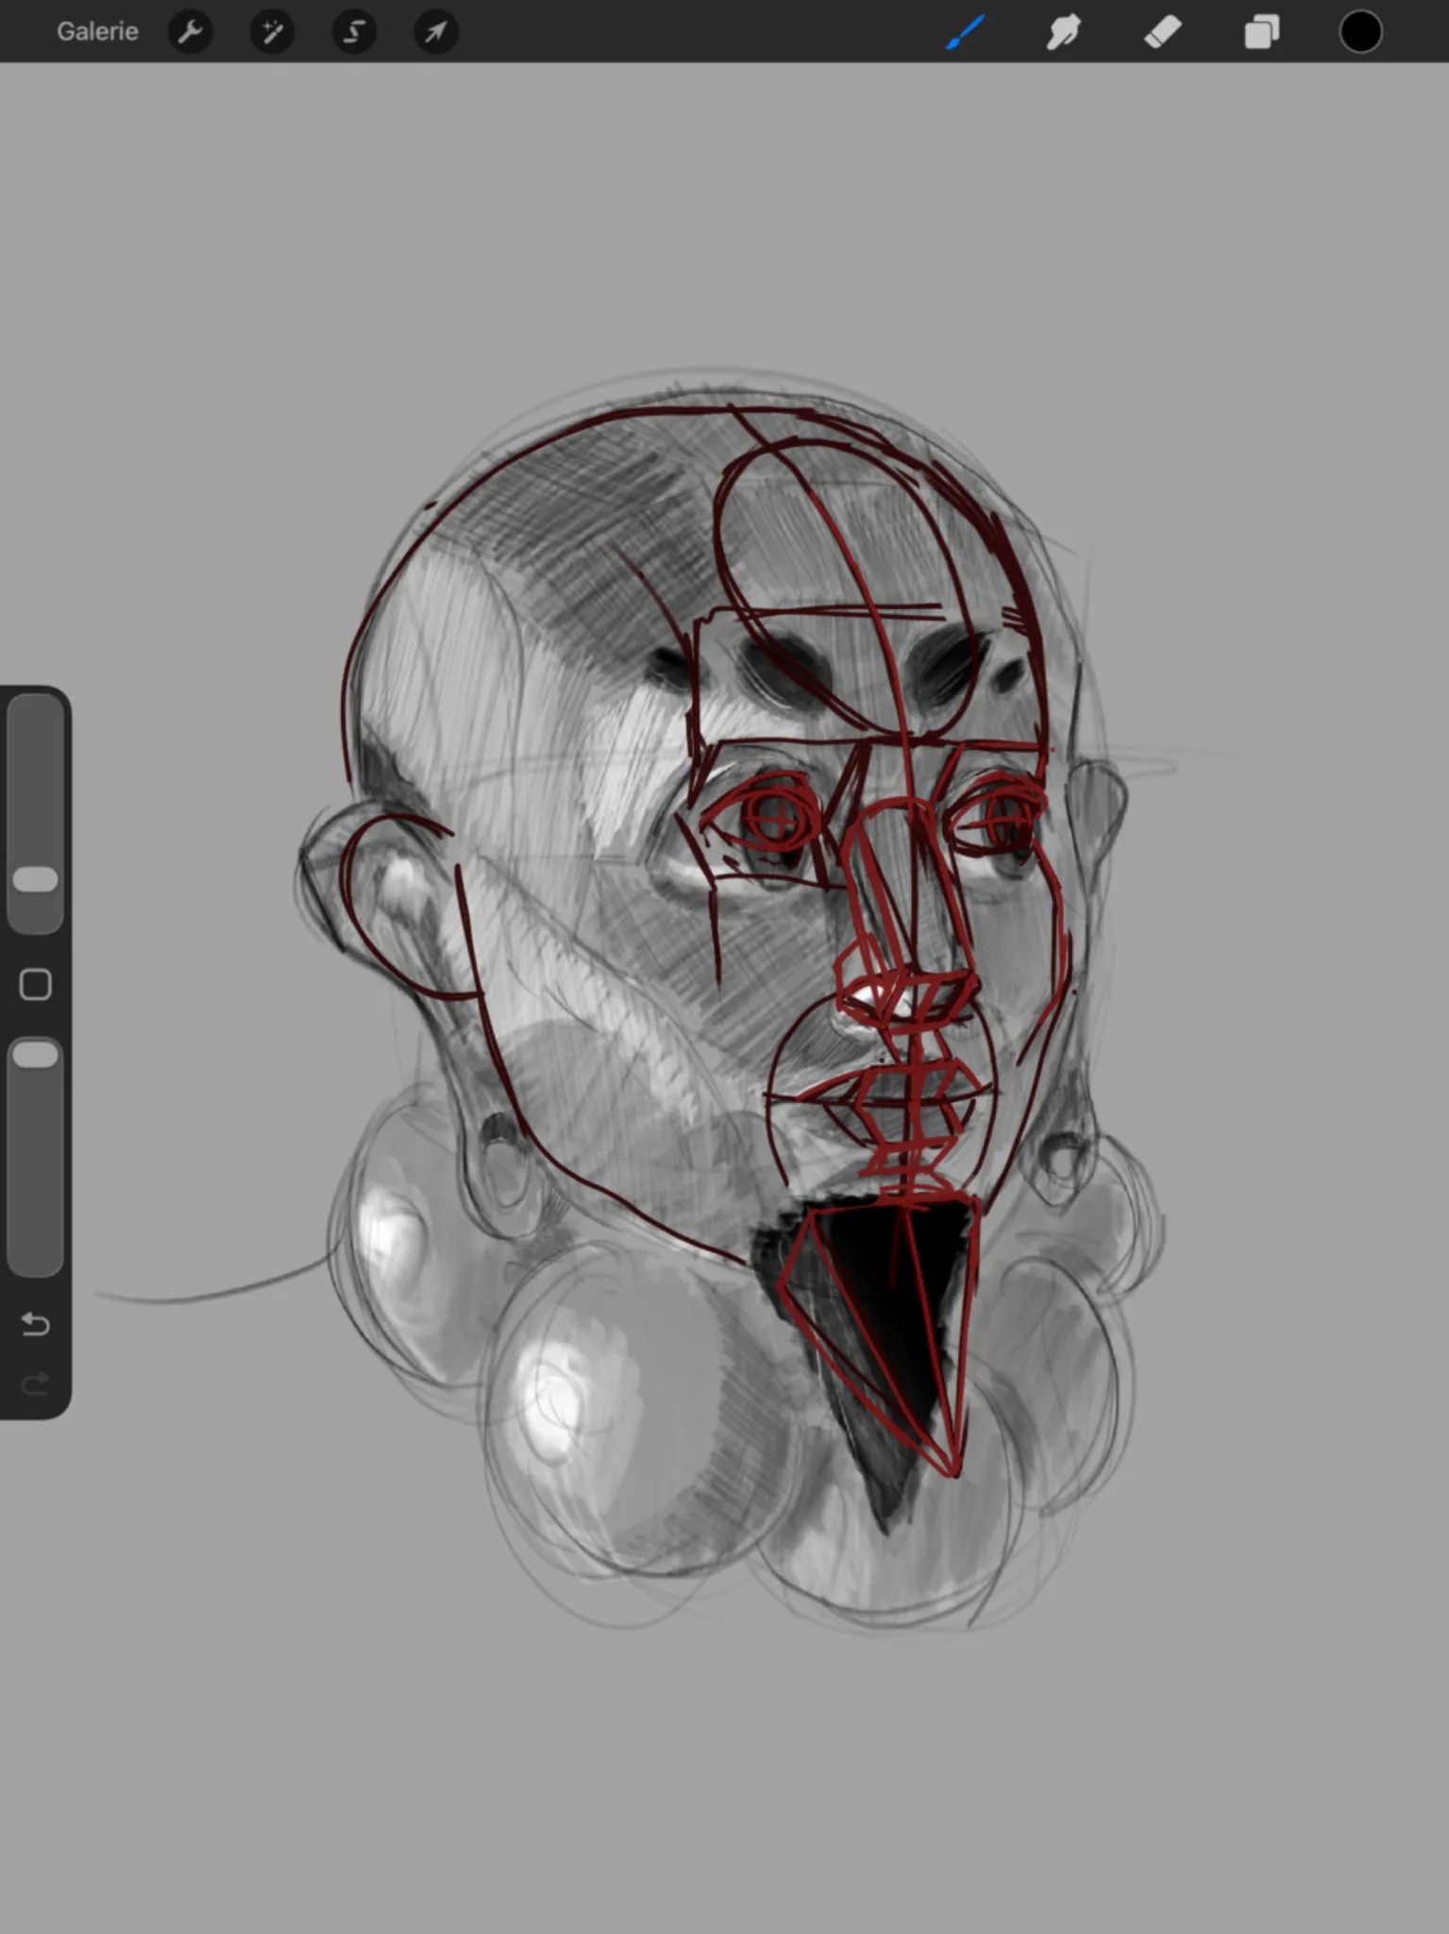Open the Adjustments magic wand menu
This screenshot has width=1449, height=1934.
[272, 32]
